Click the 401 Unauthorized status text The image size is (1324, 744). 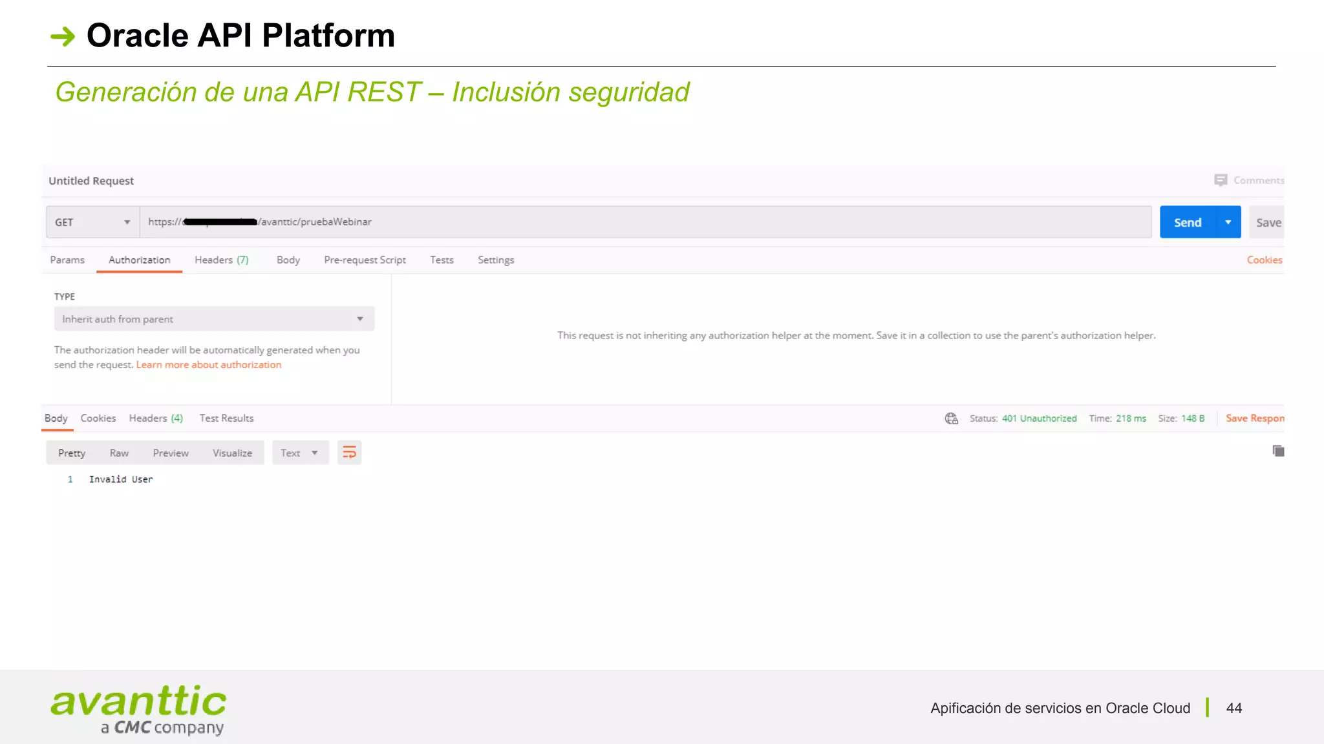(x=1040, y=418)
